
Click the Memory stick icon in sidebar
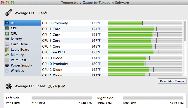(7, 55)
